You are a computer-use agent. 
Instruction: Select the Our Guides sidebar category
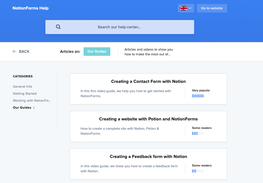(22, 108)
